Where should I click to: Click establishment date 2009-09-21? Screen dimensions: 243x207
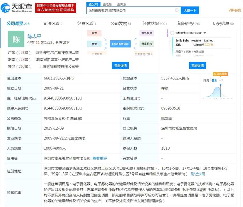pos(54,88)
